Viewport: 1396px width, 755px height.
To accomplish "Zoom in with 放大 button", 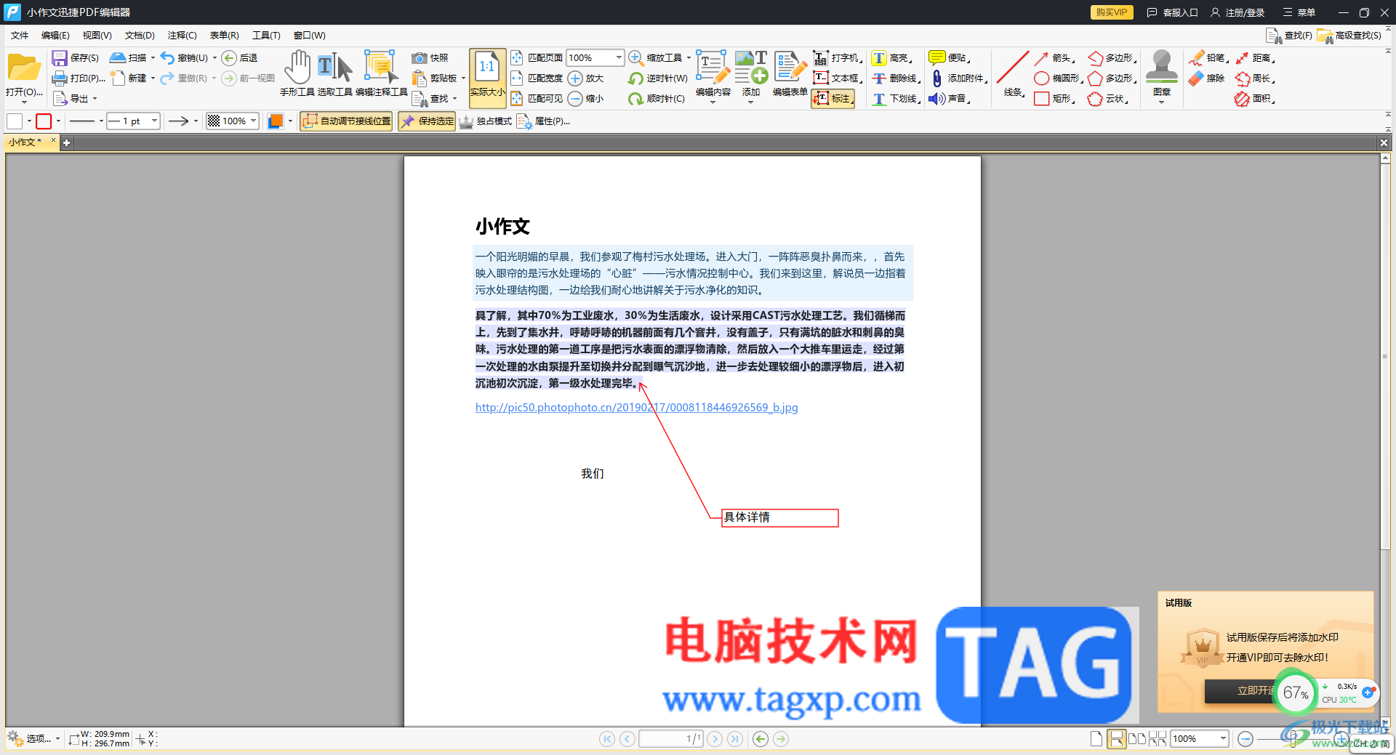I will coord(586,78).
